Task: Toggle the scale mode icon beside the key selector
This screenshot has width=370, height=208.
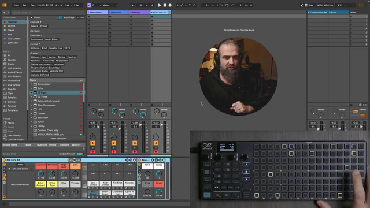Action: click(x=89, y=5)
